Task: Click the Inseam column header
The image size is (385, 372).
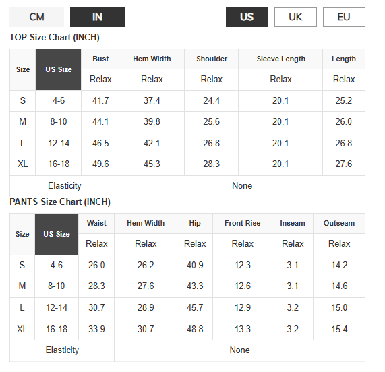Action: (293, 223)
